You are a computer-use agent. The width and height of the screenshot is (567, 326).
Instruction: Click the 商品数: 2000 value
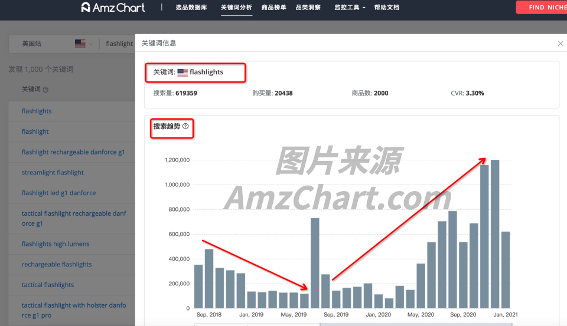(x=370, y=93)
